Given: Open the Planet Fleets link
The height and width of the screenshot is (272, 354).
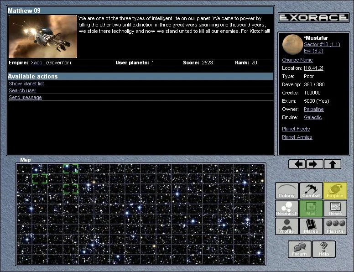Looking at the screenshot, I should (296, 129).
